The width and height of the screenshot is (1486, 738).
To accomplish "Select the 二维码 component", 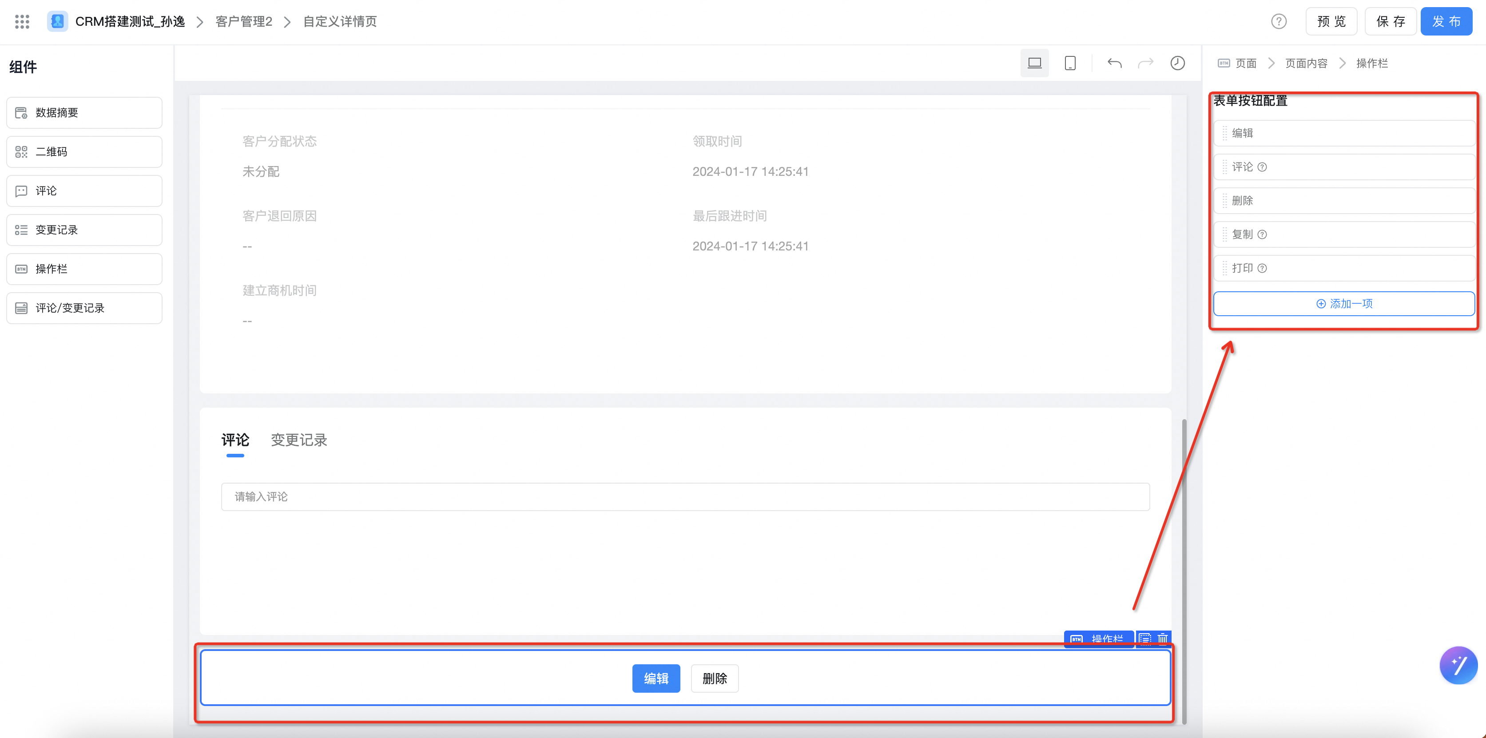I will click(x=84, y=151).
